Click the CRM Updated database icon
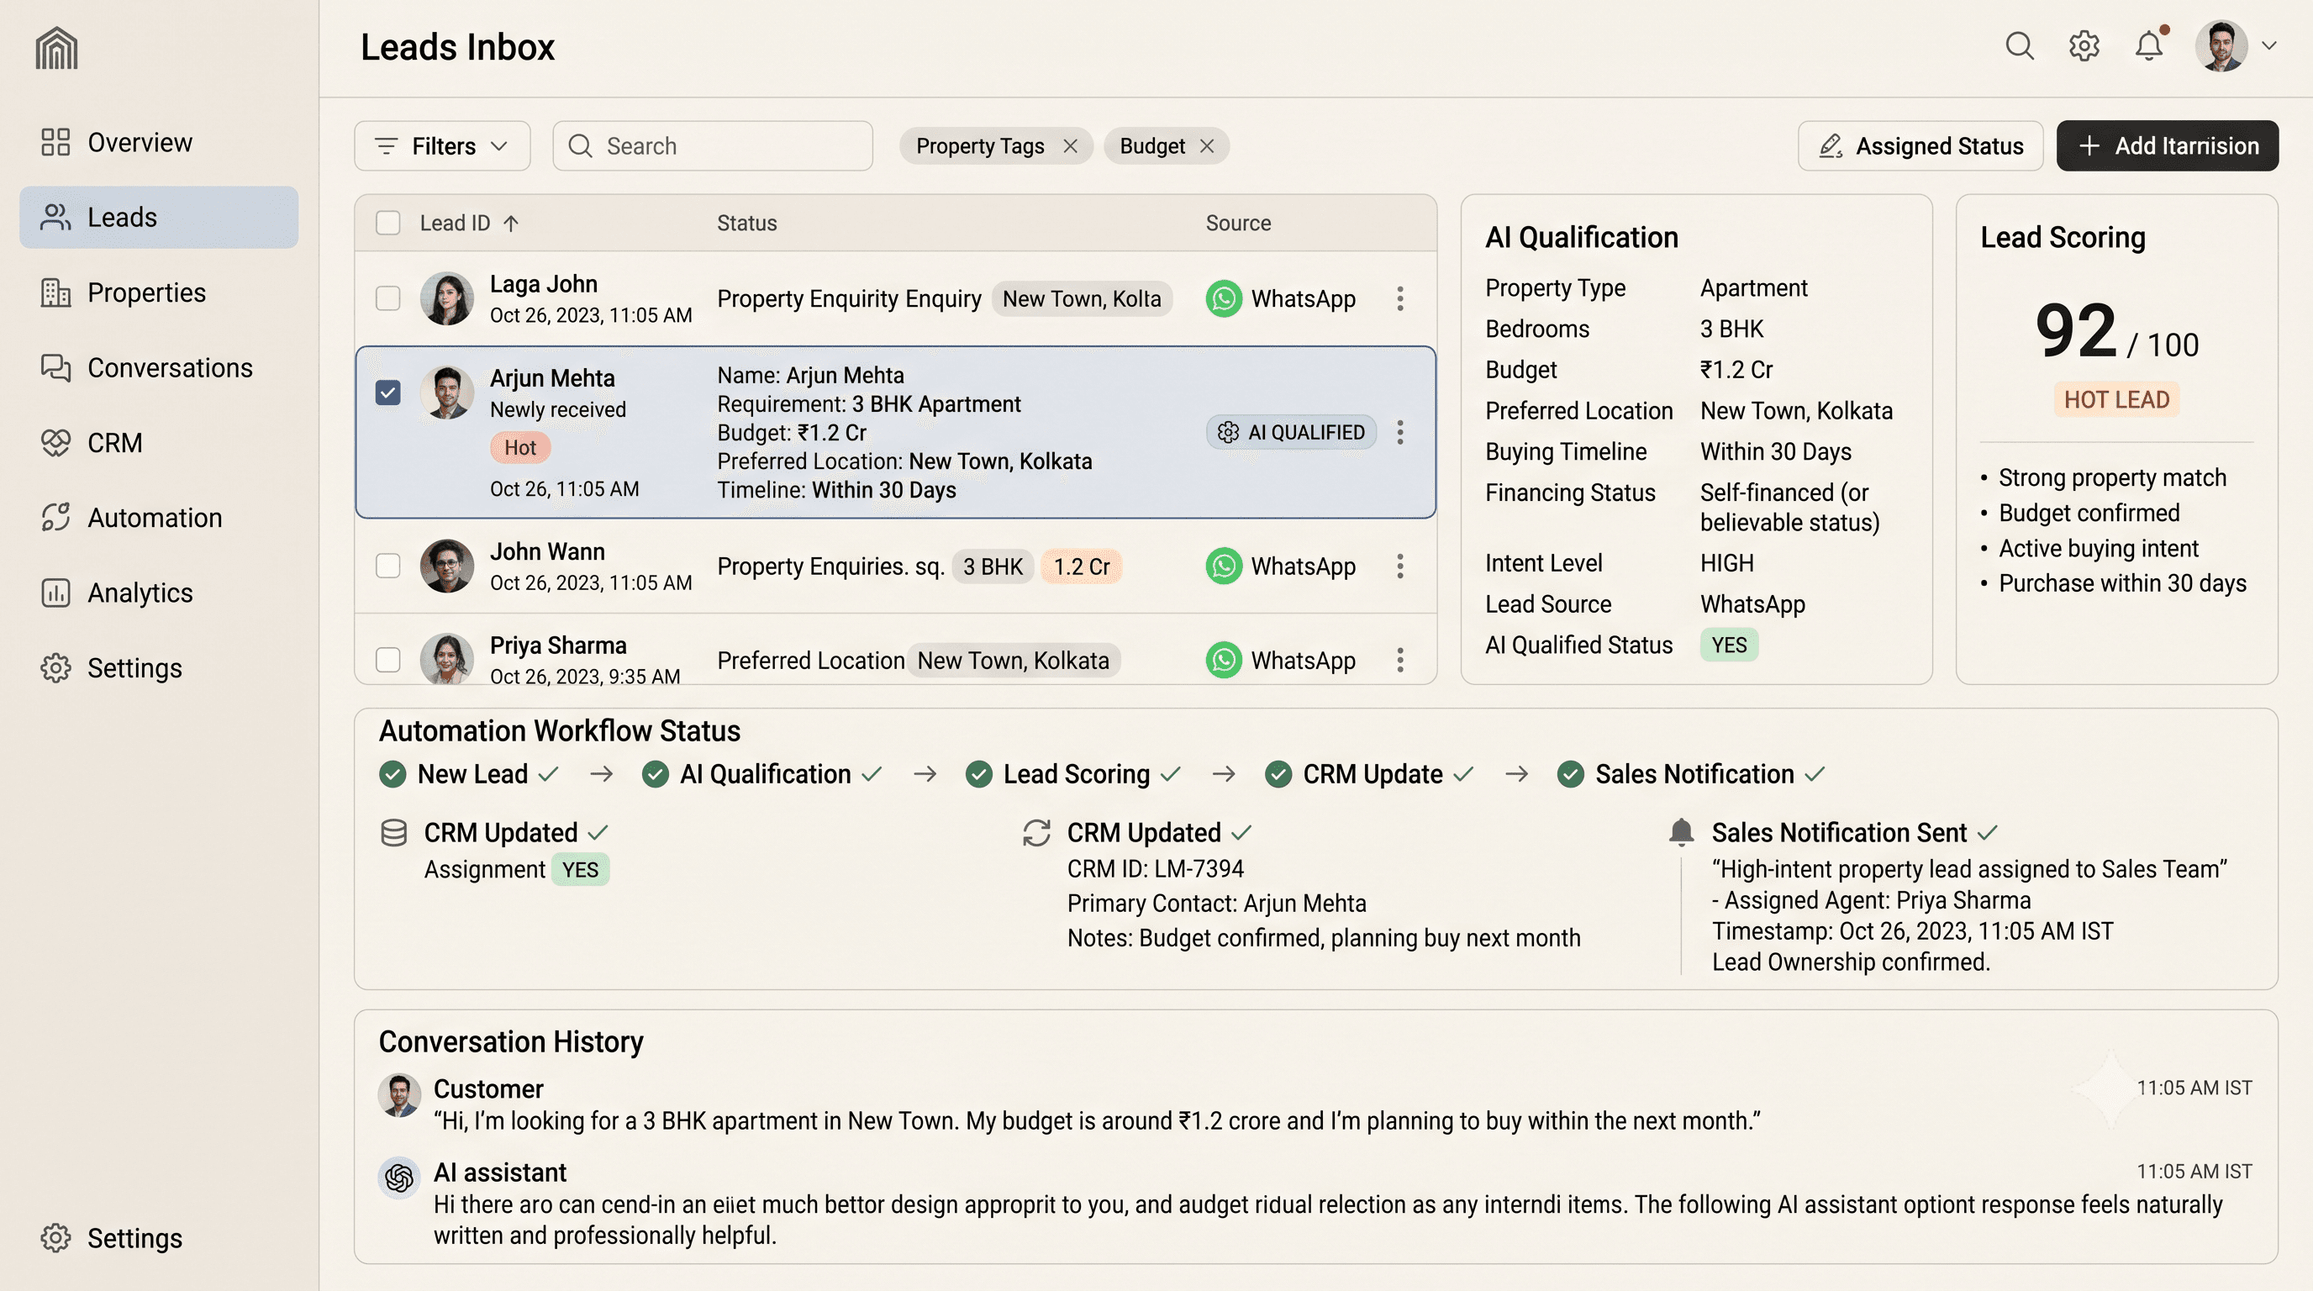This screenshot has width=2313, height=1291. click(x=394, y=833)
